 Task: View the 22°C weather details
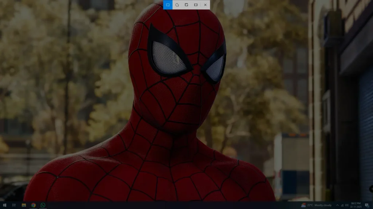pos(310,205)
